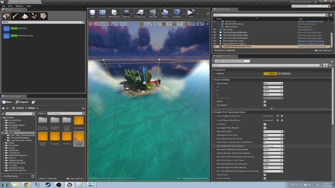335x188 pixels.
Task: Click the Play toolbar icon
Action: 191,14
